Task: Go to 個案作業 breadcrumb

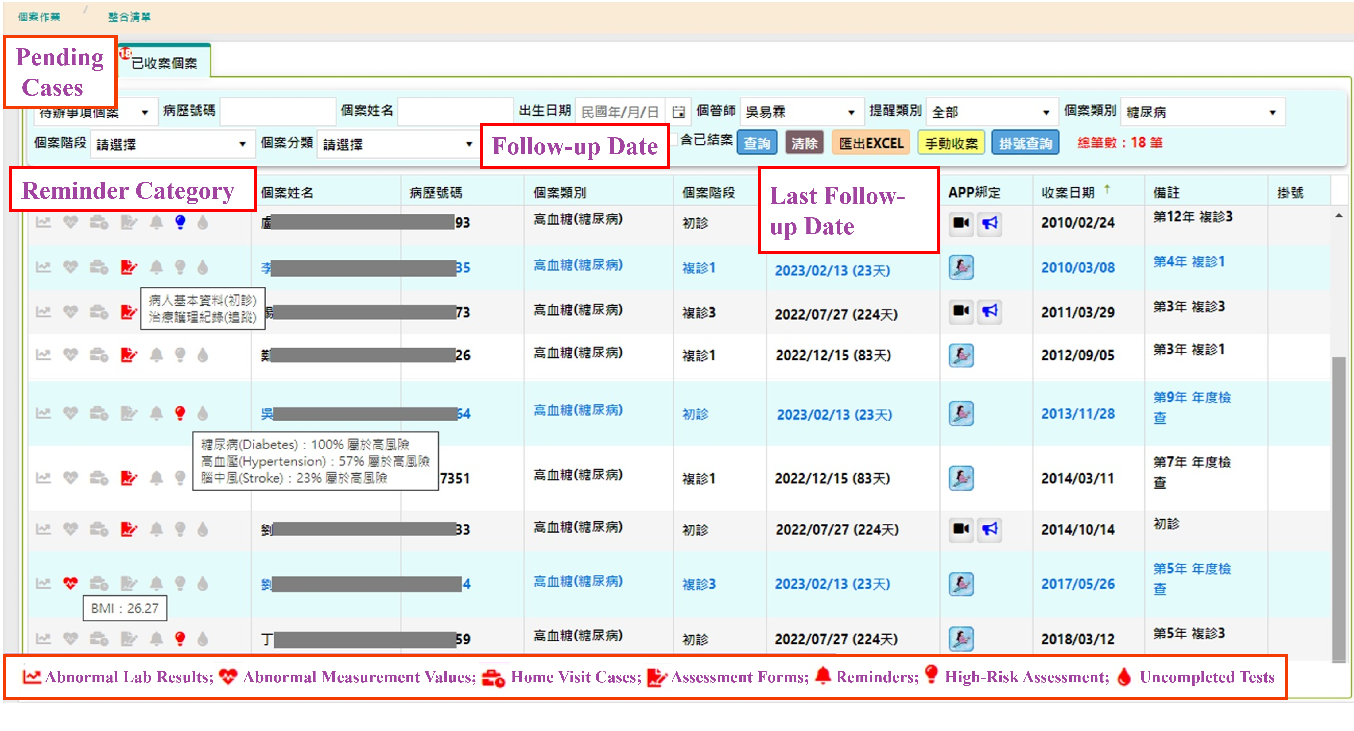Action: click(39, 17)
